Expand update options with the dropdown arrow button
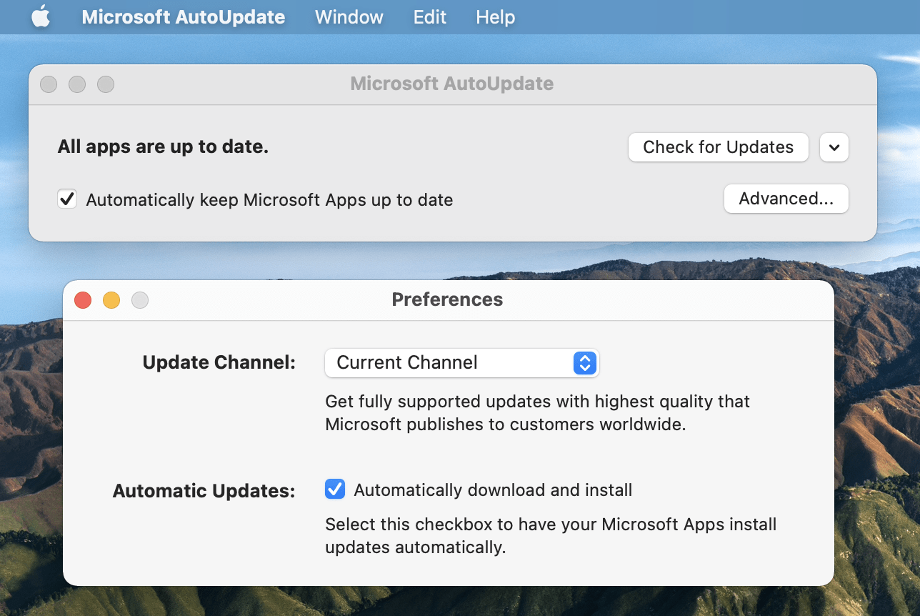This screenshot has width=920, height=616. click(x=834, y=147)
